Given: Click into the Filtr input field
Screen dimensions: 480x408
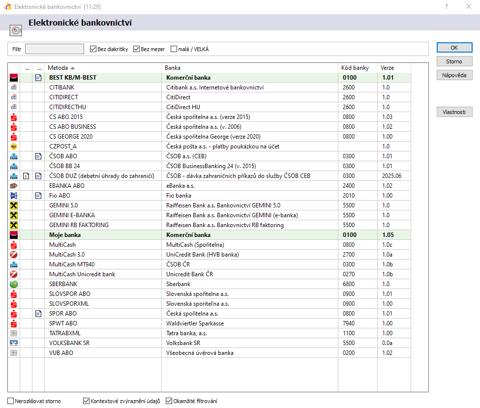Looking at the screenshot, I should tap(55, 49).
